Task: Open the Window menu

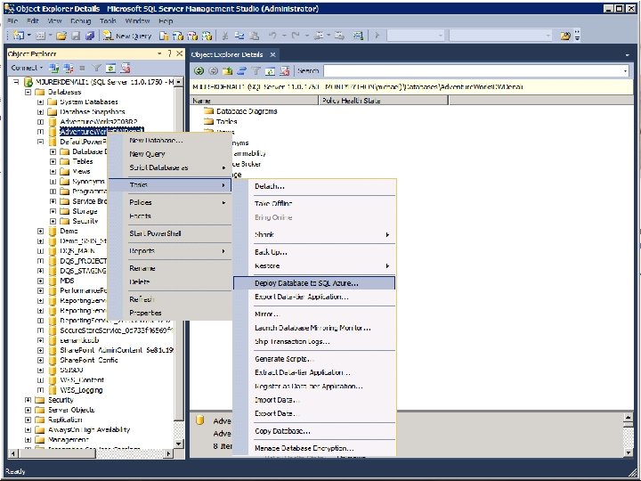Action: pyautogui.click(x=137, y=20)
